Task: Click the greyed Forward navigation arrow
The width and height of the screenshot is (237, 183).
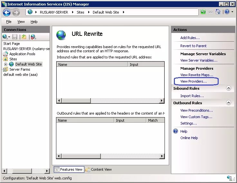Action: pos(16,12)
